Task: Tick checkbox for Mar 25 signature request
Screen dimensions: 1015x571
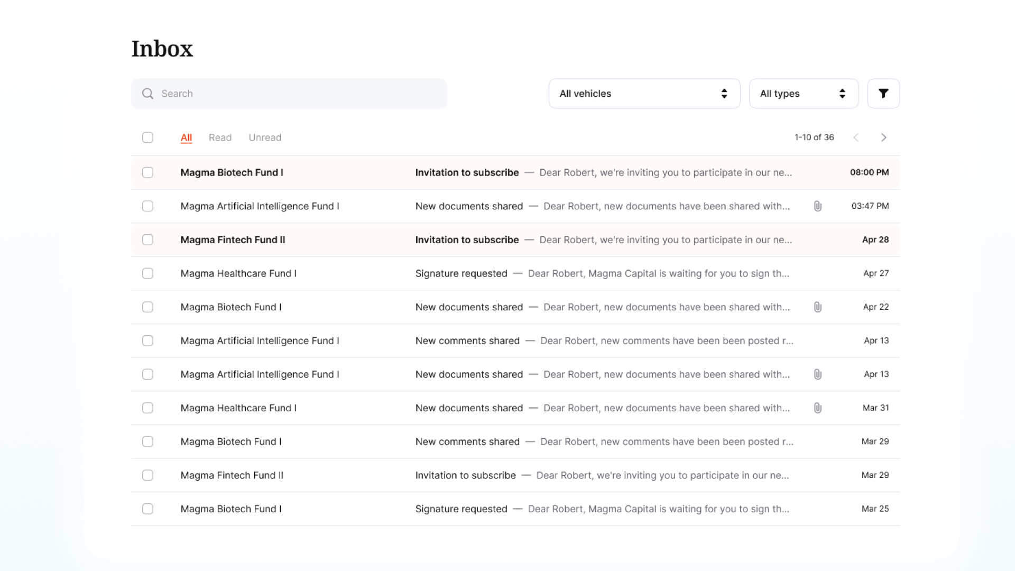Action: coord(147,509)
